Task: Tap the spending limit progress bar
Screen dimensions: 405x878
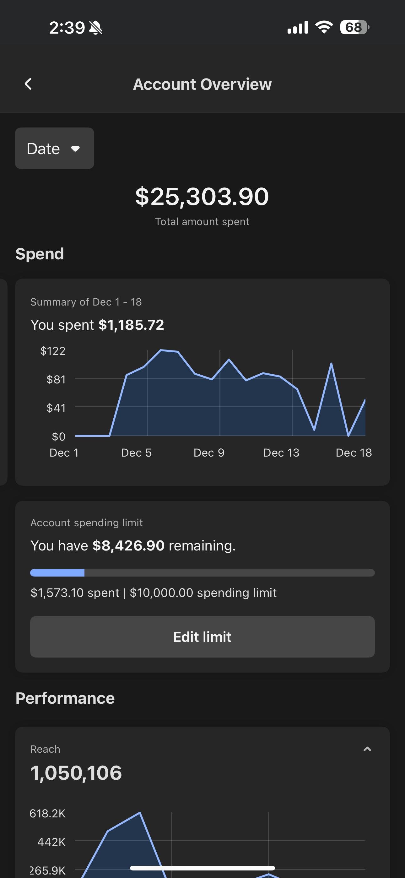Action: pos(202,572)
